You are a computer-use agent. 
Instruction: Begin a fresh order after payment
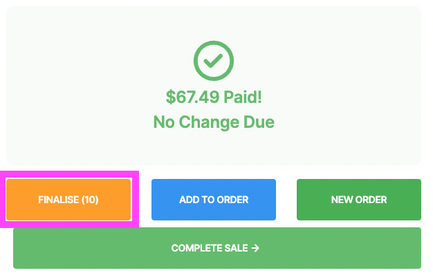pyautogui.click(x=359, y=200)
